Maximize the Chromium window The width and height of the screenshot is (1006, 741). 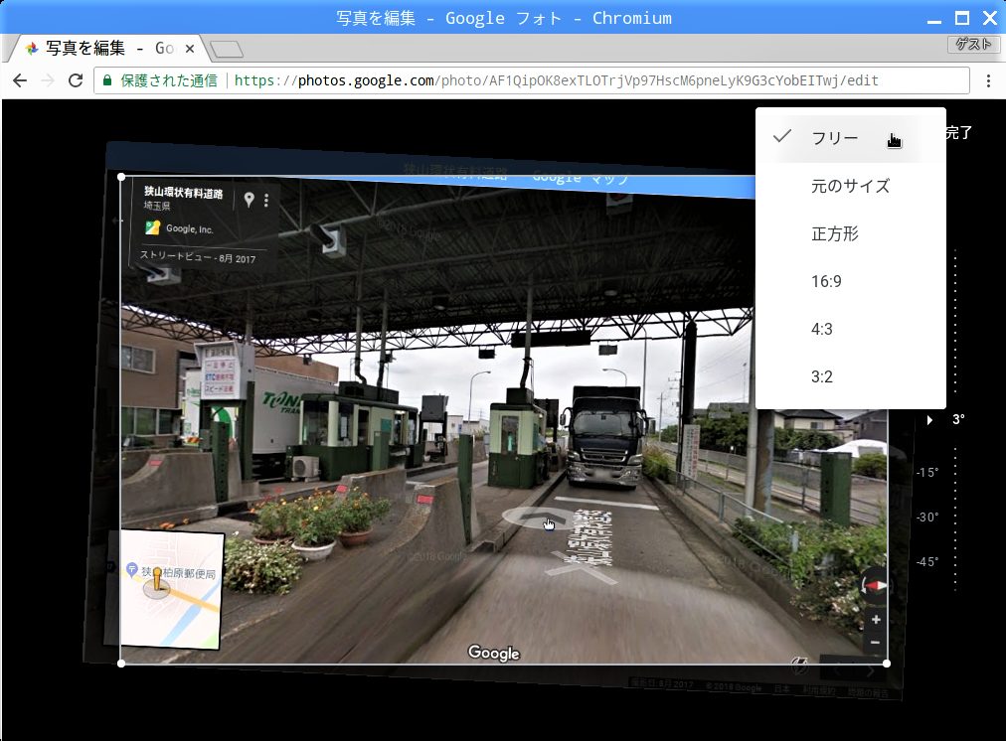tap(961, 18)
